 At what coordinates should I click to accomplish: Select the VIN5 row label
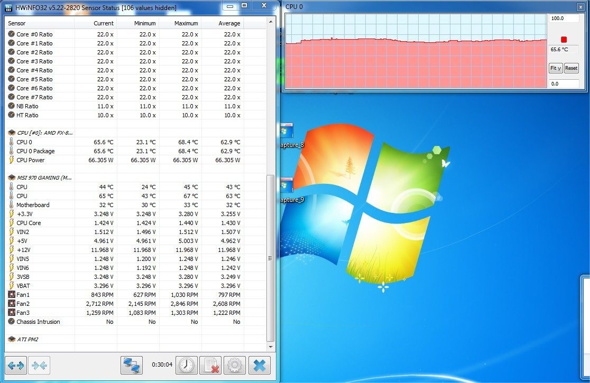pos(23,259)
